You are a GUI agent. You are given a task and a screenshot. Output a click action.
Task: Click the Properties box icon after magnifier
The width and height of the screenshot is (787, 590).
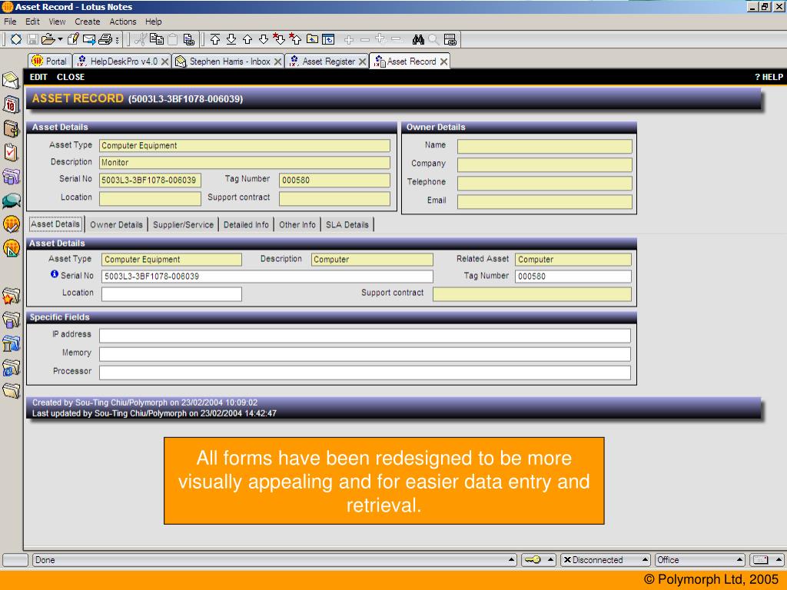[450, 39]
